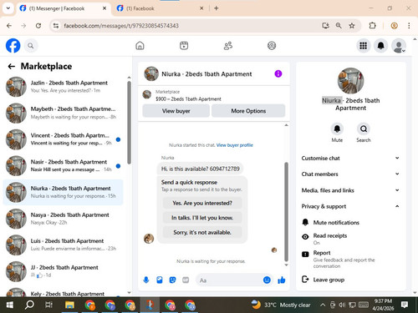Click the message thread scrollbar

286,211
